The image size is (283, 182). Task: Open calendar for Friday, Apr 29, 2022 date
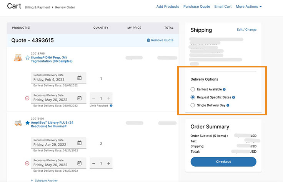point(80,143)
